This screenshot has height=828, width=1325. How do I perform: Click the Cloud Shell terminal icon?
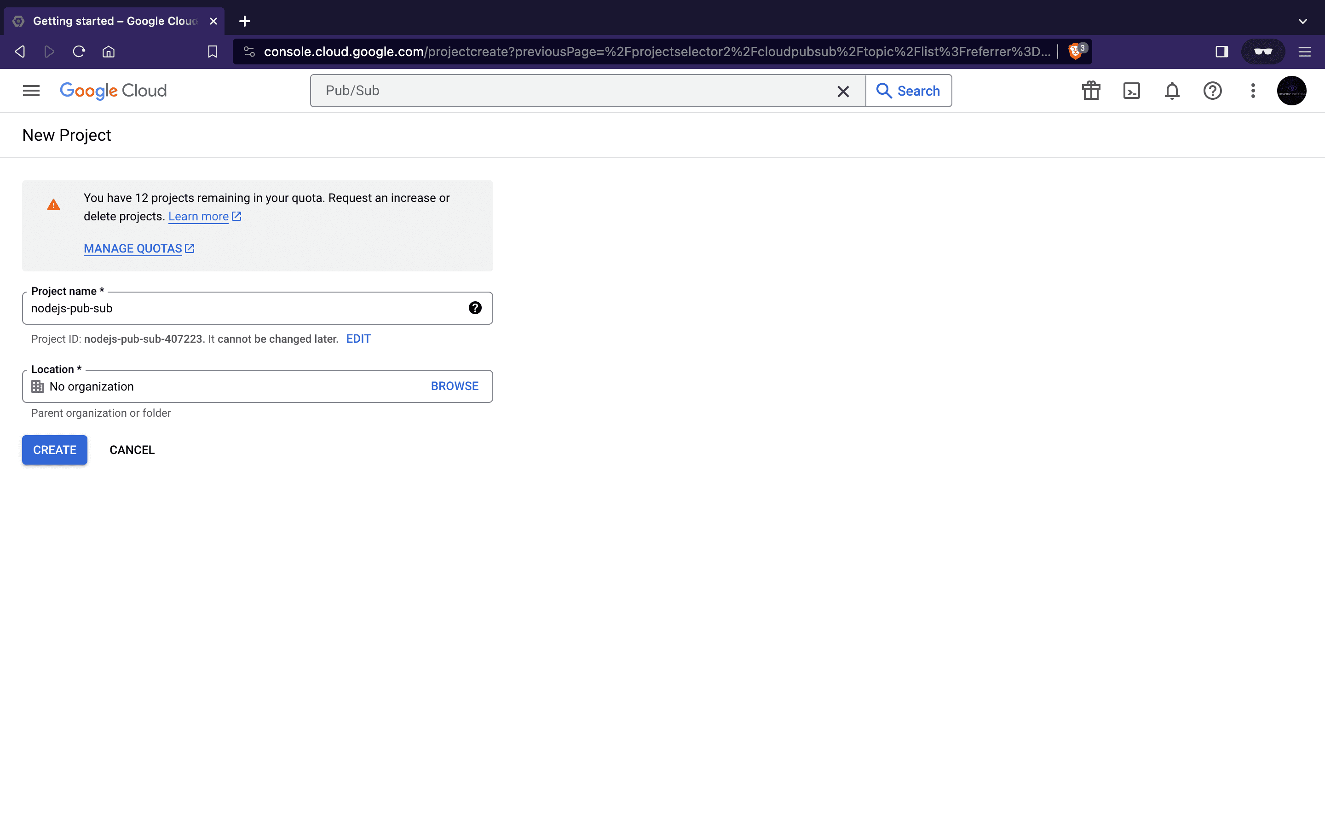(x=1131, y=91)
